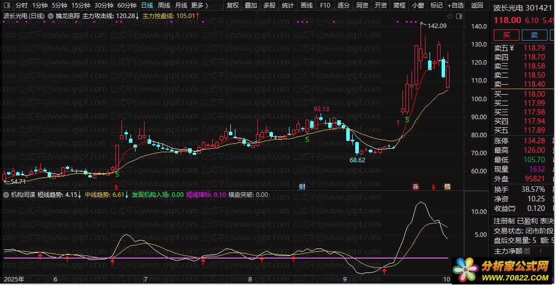Click the diamond icon in the chart header
Screen dimensions: 557x286
[450, 16]
